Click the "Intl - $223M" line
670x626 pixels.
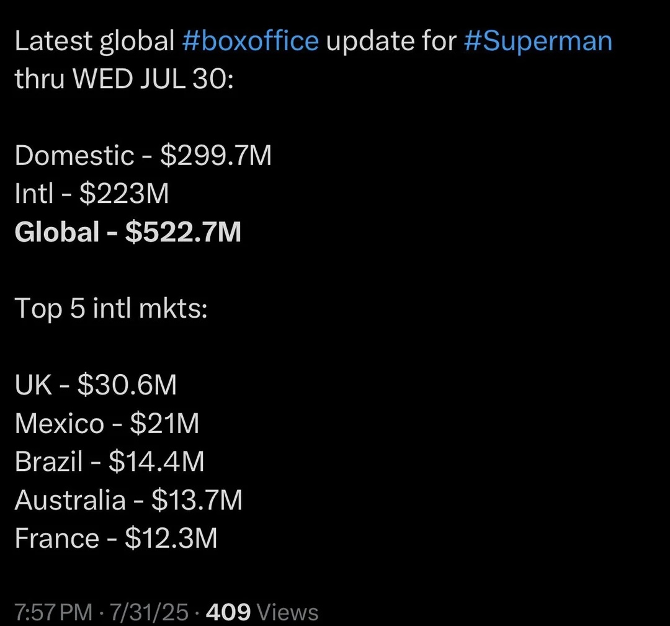(x=92, y=194)
